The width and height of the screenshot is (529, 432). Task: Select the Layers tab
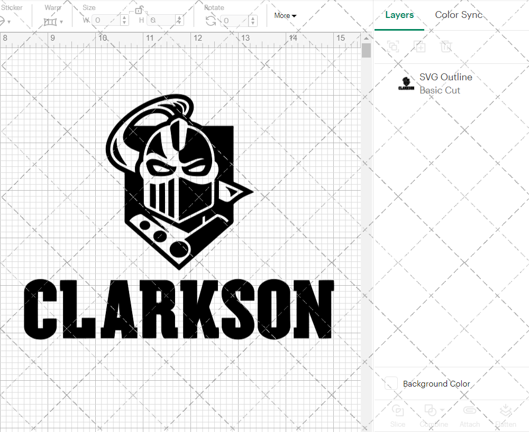pyautogui.click(x=399, y=15)
